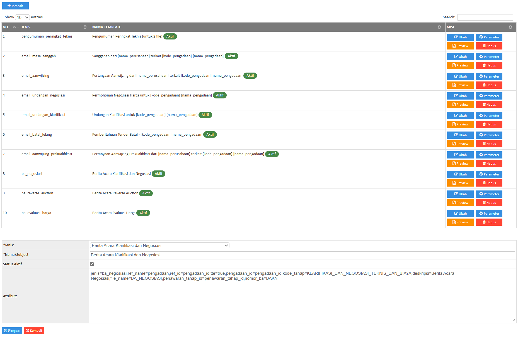Edit email_undangan_klarifikasi with Ubah
This screenshot has width=518, height=337.
coord(460,116)
